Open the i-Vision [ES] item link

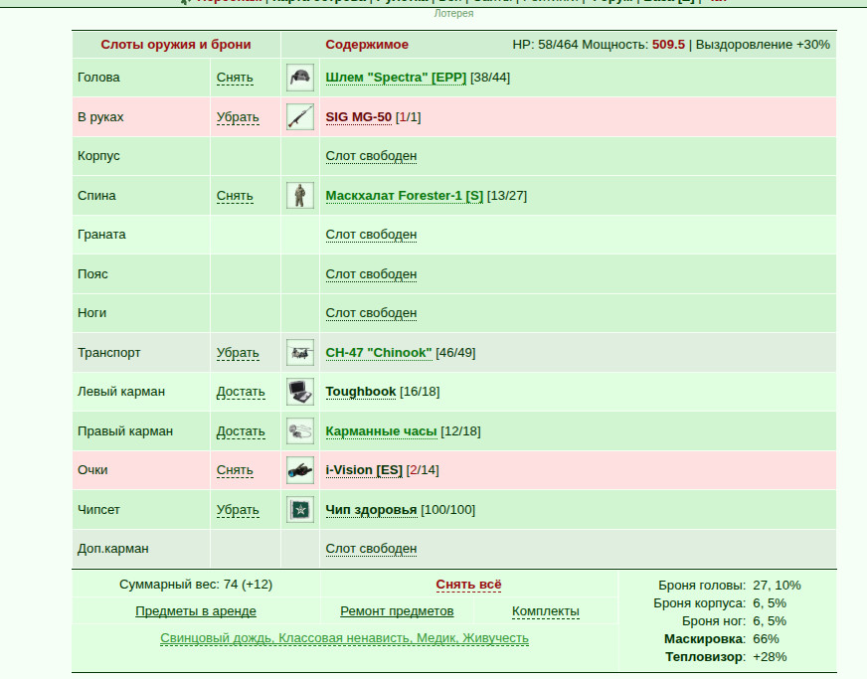[364, 470]
